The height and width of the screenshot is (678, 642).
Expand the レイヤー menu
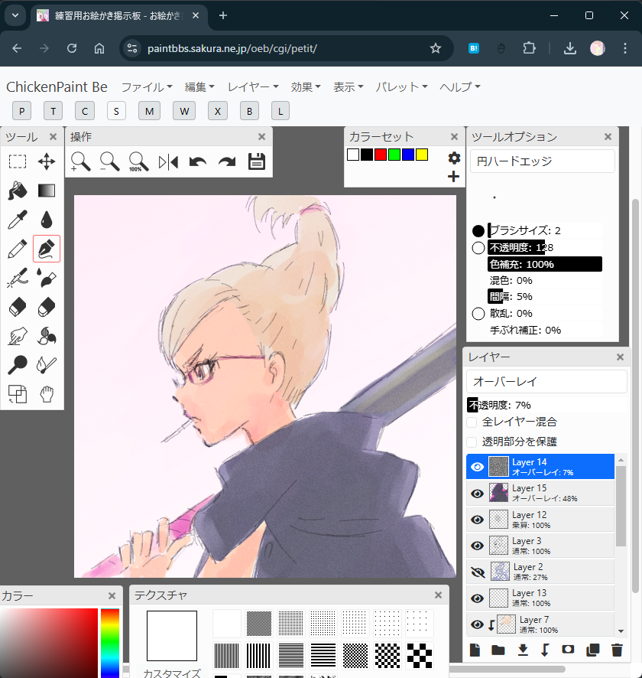point(253,87)
